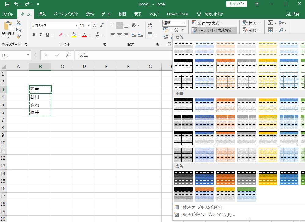Toggle Italic formatting
305x222 pixels.
41,35
